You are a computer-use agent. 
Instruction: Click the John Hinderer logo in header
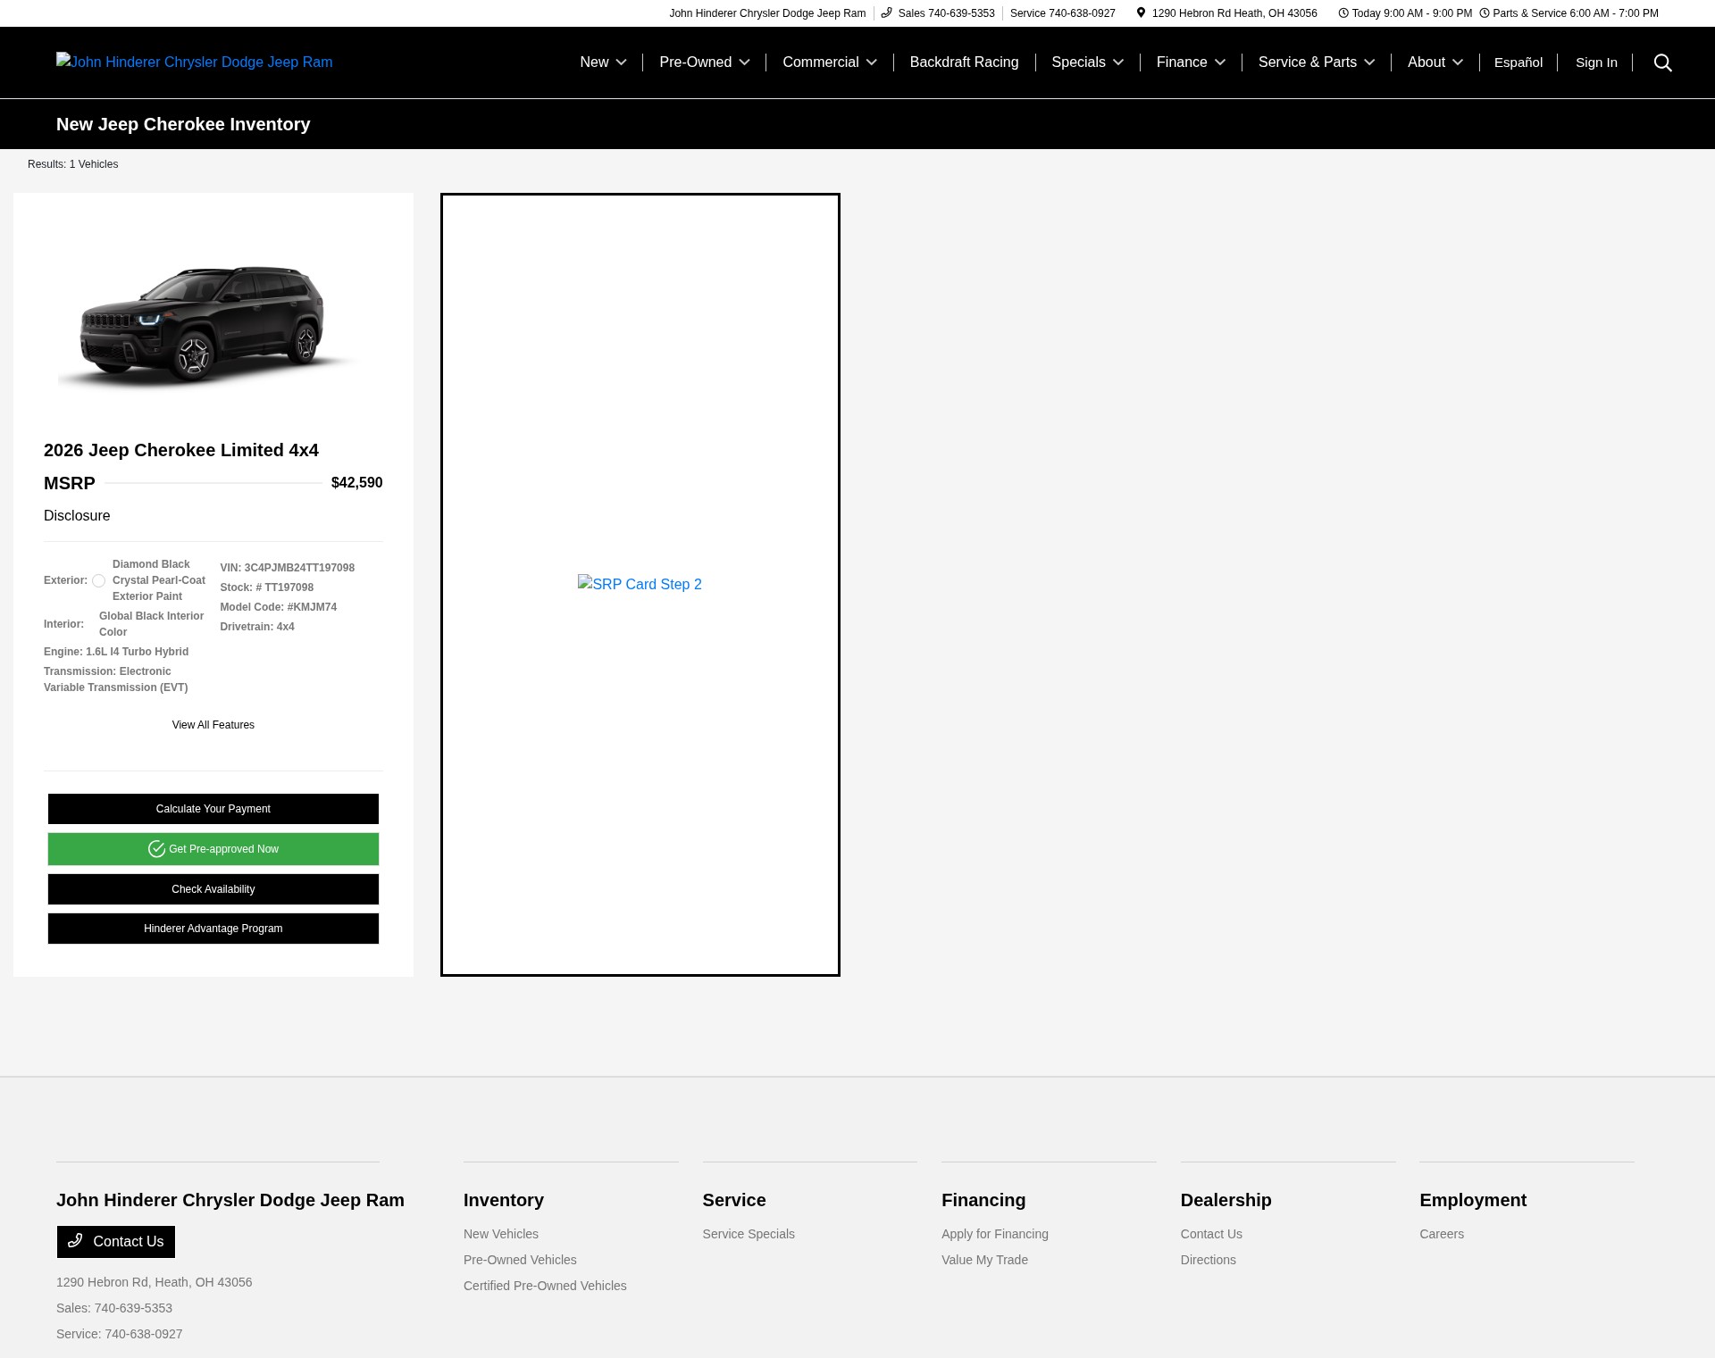click(x=194, y=62)
